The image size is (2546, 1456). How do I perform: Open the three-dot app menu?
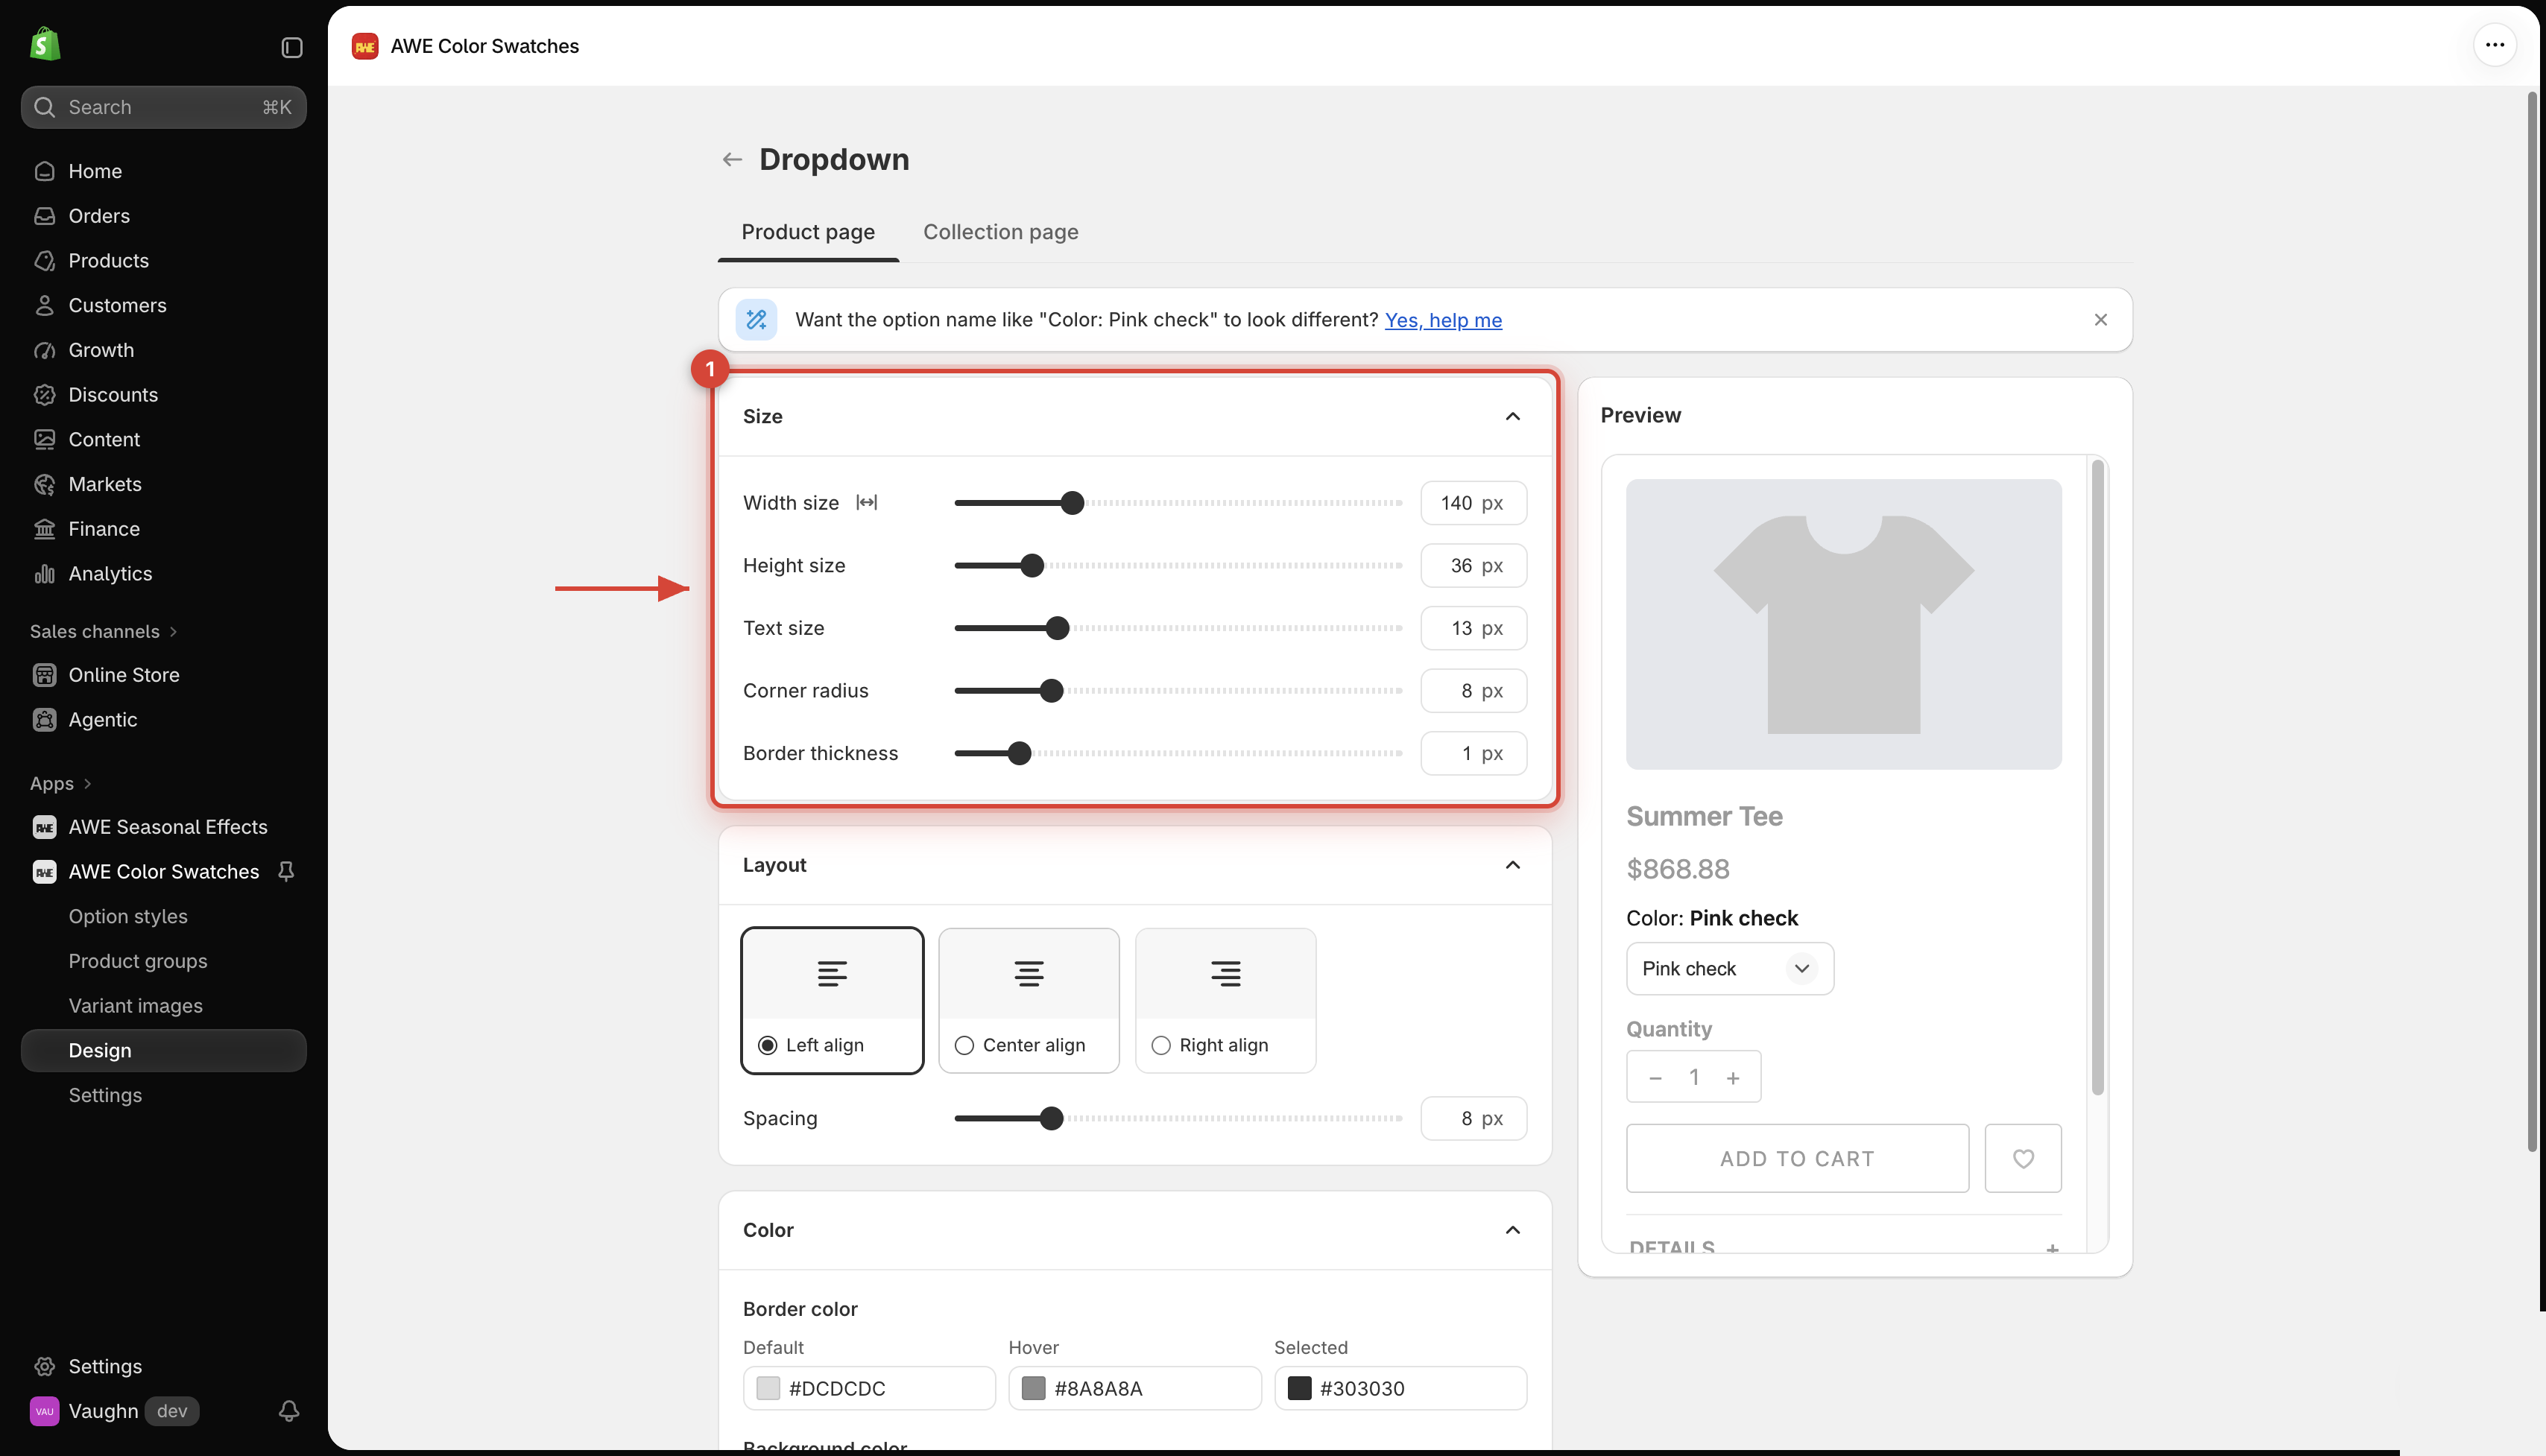coord(2494,45)
